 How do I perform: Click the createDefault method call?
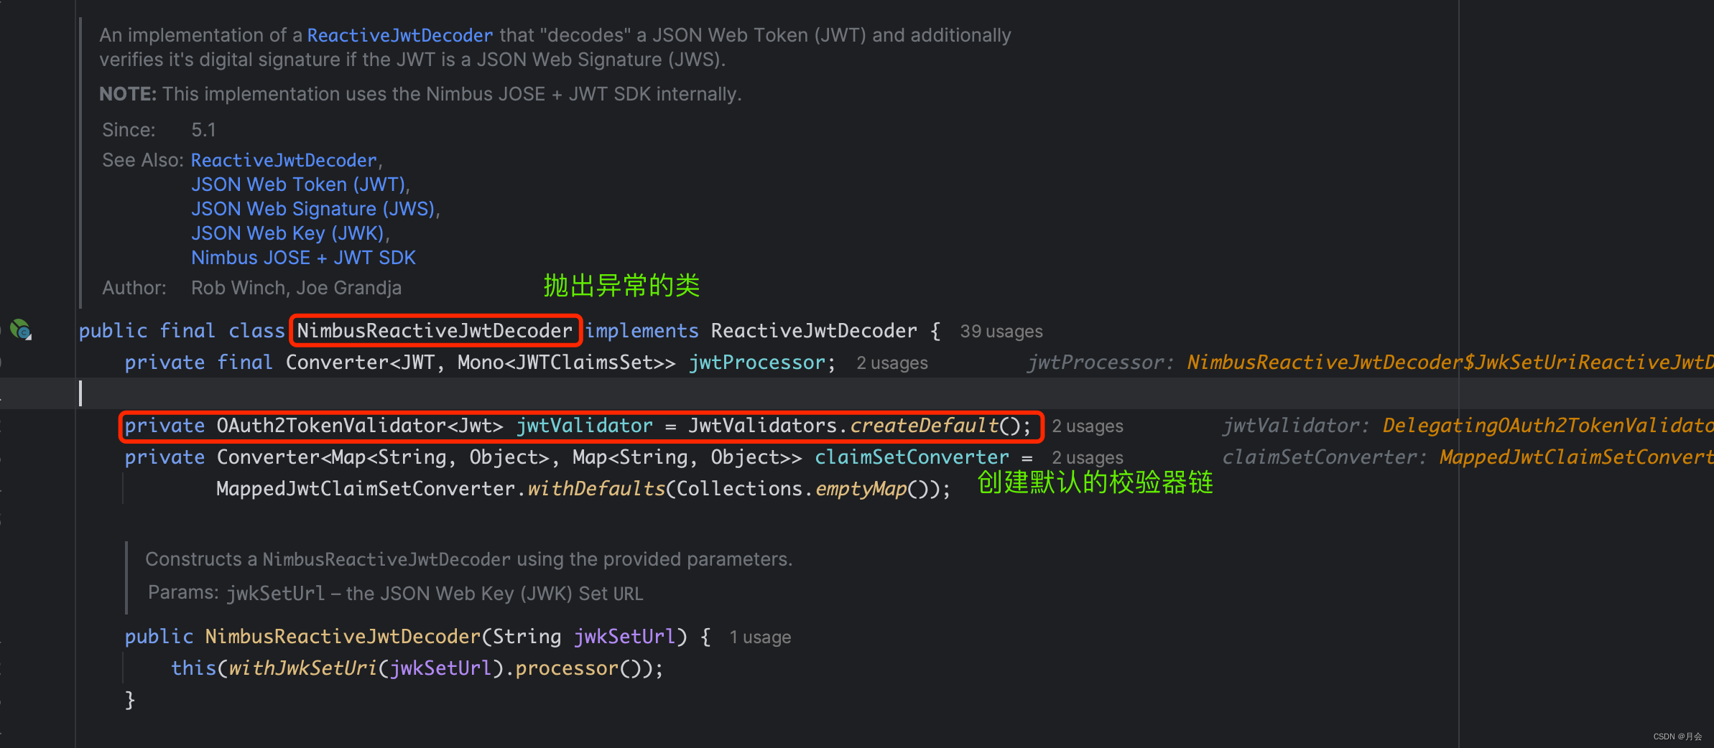(924, 426)
